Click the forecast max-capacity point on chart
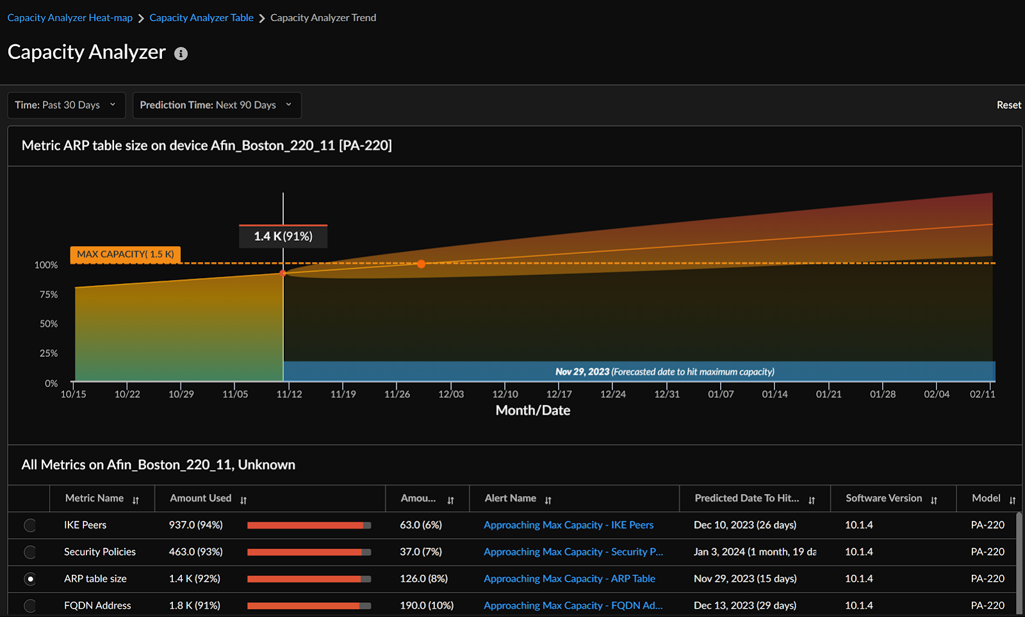Screen dimensions: 1025x617 click(421, 264)
